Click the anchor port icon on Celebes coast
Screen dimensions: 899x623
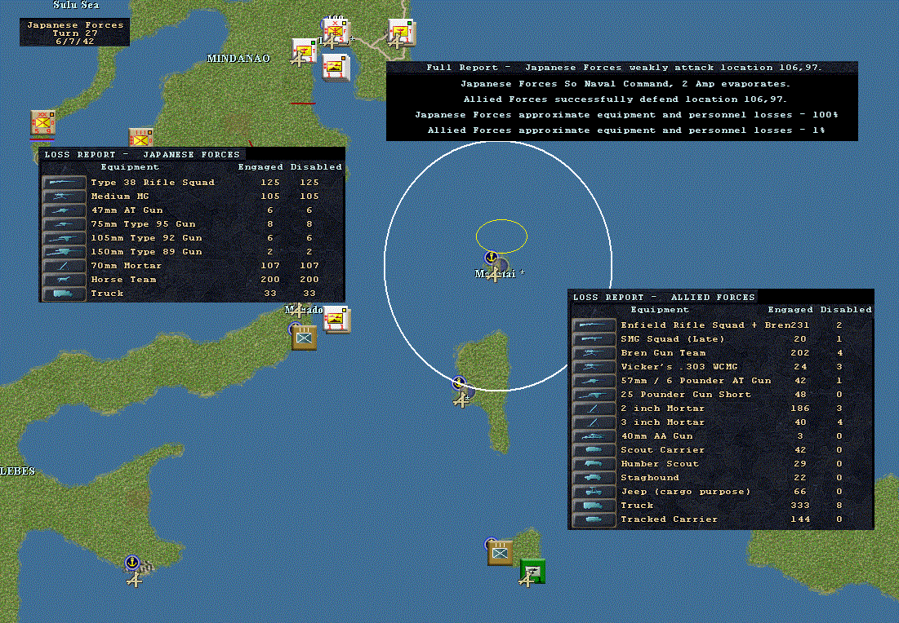(132, 563)
